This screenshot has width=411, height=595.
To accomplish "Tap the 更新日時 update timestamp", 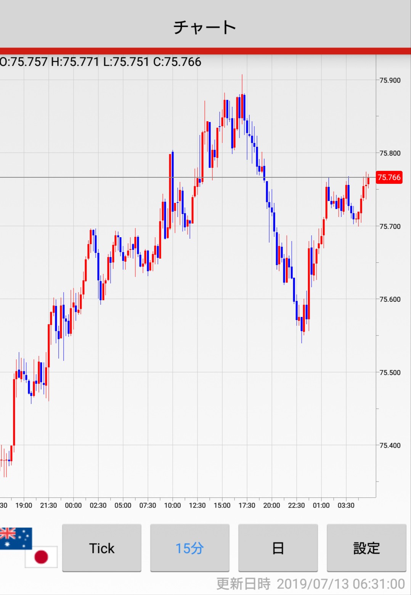I will (x=310, y=584).
